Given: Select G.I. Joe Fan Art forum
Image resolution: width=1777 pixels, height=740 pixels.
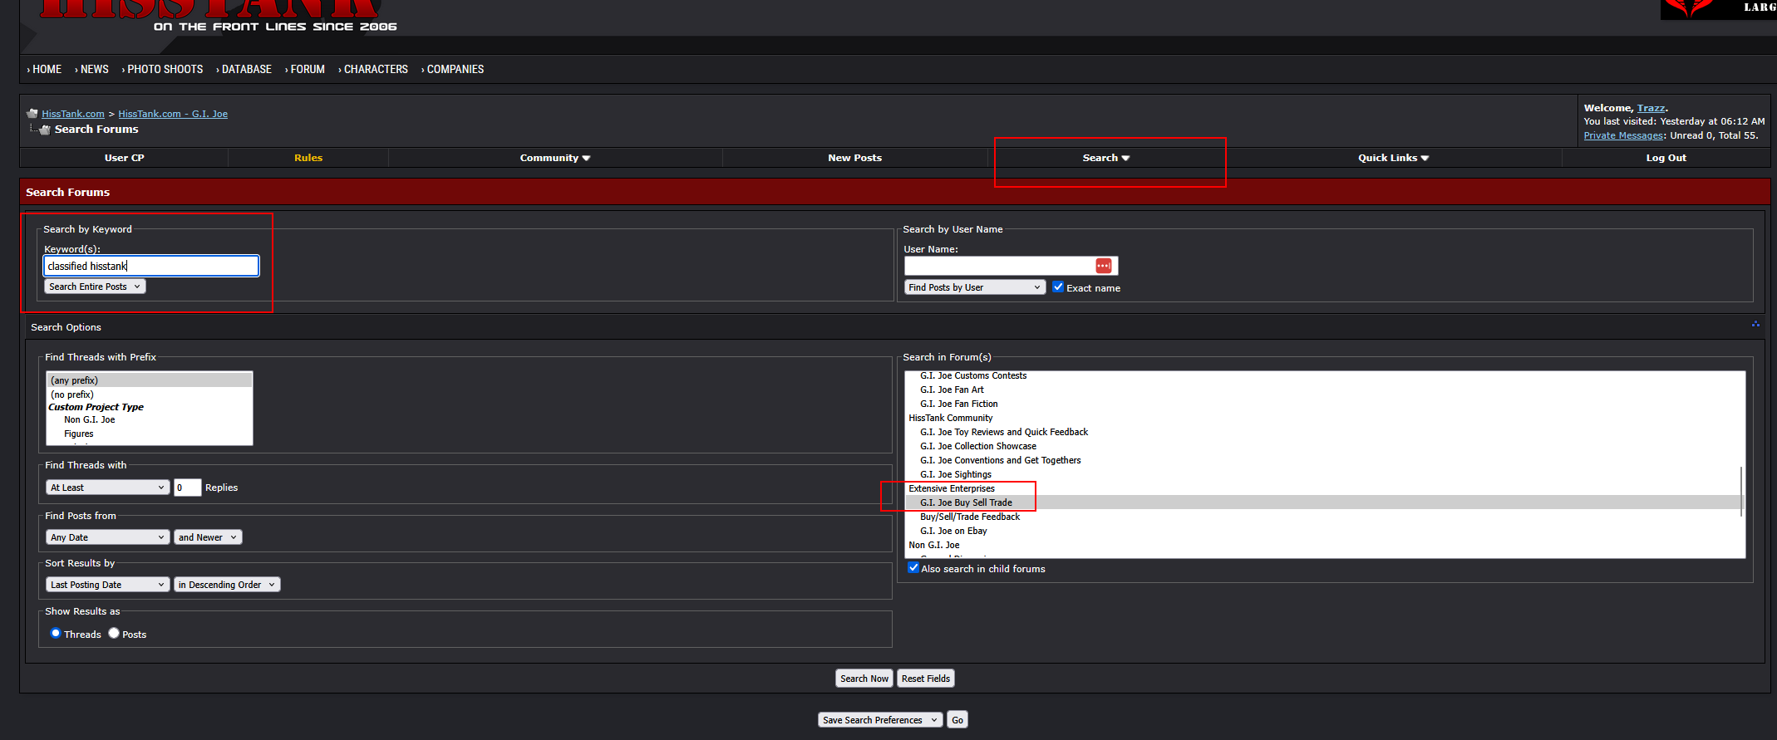Looking at the screenshot, I should point(952,390).
